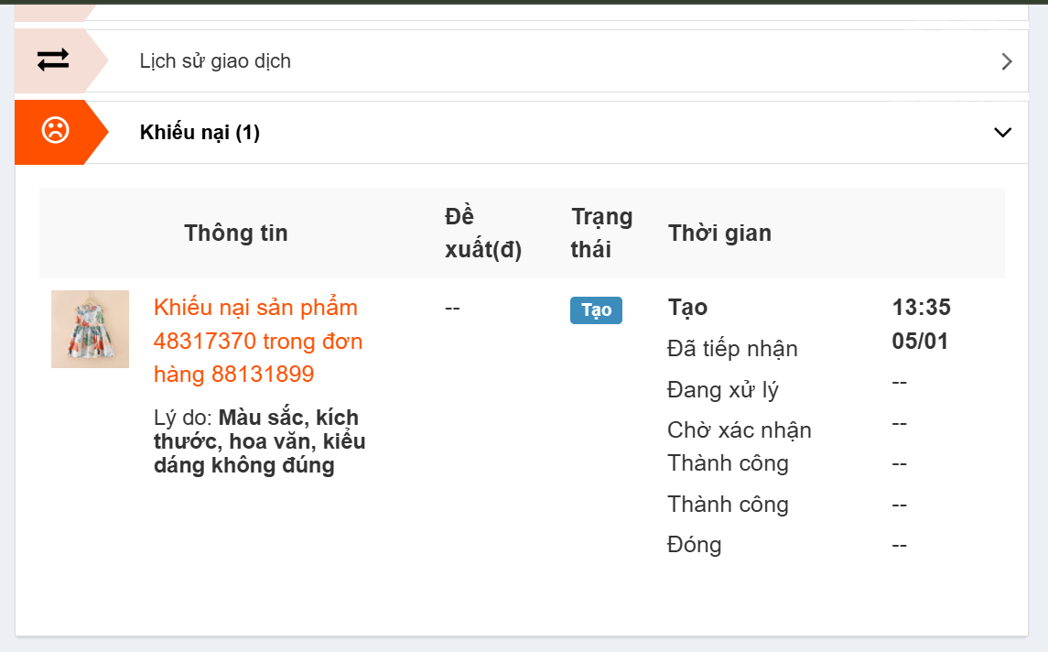Screen dimensions: 1048x652
Task: Click the sad face complaint icon
Action: click(55, 132)
